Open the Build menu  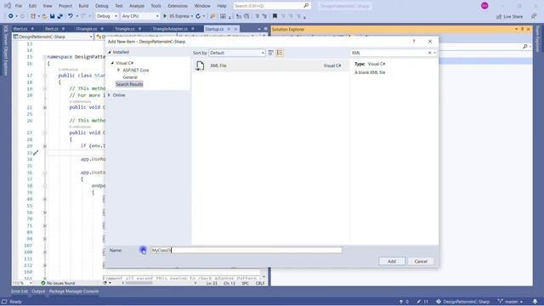[x=83, y=6]
